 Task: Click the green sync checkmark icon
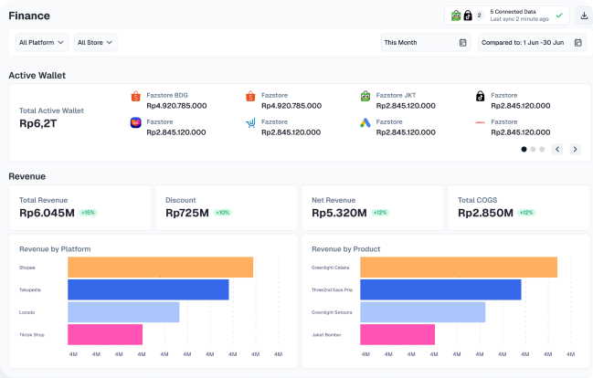[559, 16]
